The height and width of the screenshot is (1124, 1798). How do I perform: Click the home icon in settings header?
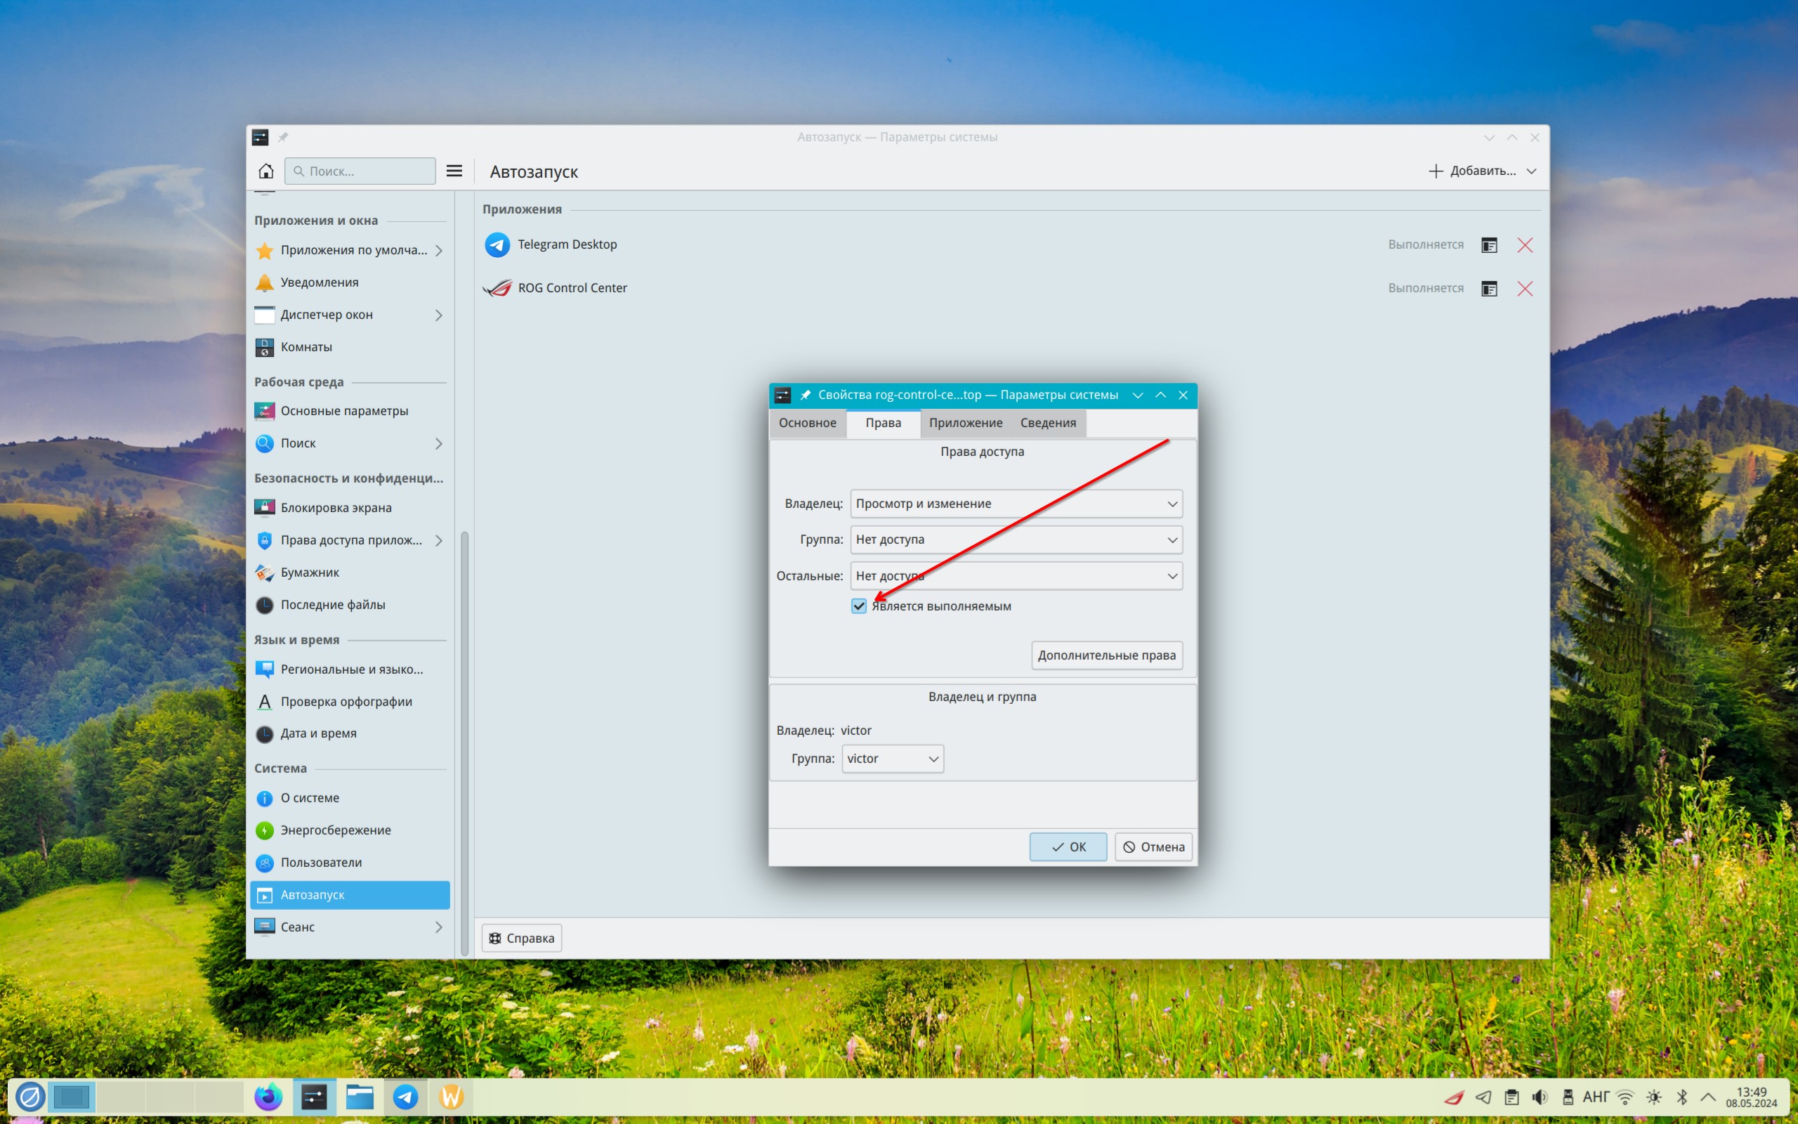pos(266,171)
